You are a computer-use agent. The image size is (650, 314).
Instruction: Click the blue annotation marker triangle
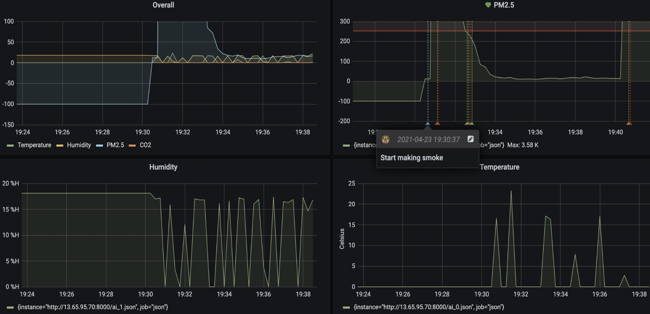click(x=428, y=123)
